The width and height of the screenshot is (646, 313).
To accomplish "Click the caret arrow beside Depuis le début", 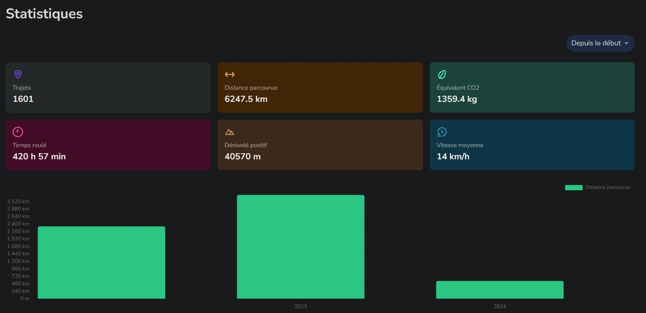I will [626, 44].
